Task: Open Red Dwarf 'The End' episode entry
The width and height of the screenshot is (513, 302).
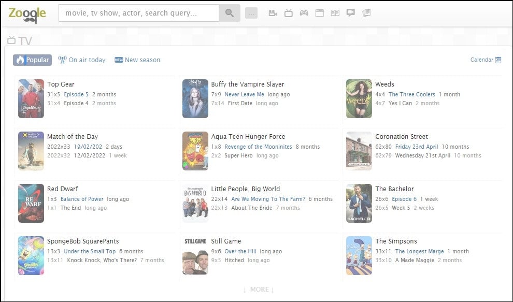Action: (70, 208)
